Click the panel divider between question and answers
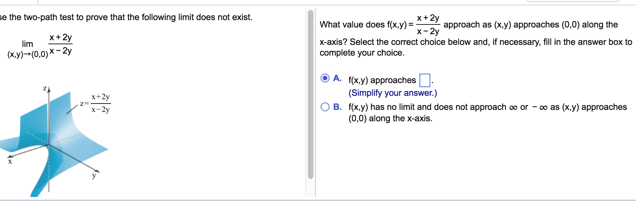Image resolution: width=636 pixels, height=201 pixels. [309, 93]
